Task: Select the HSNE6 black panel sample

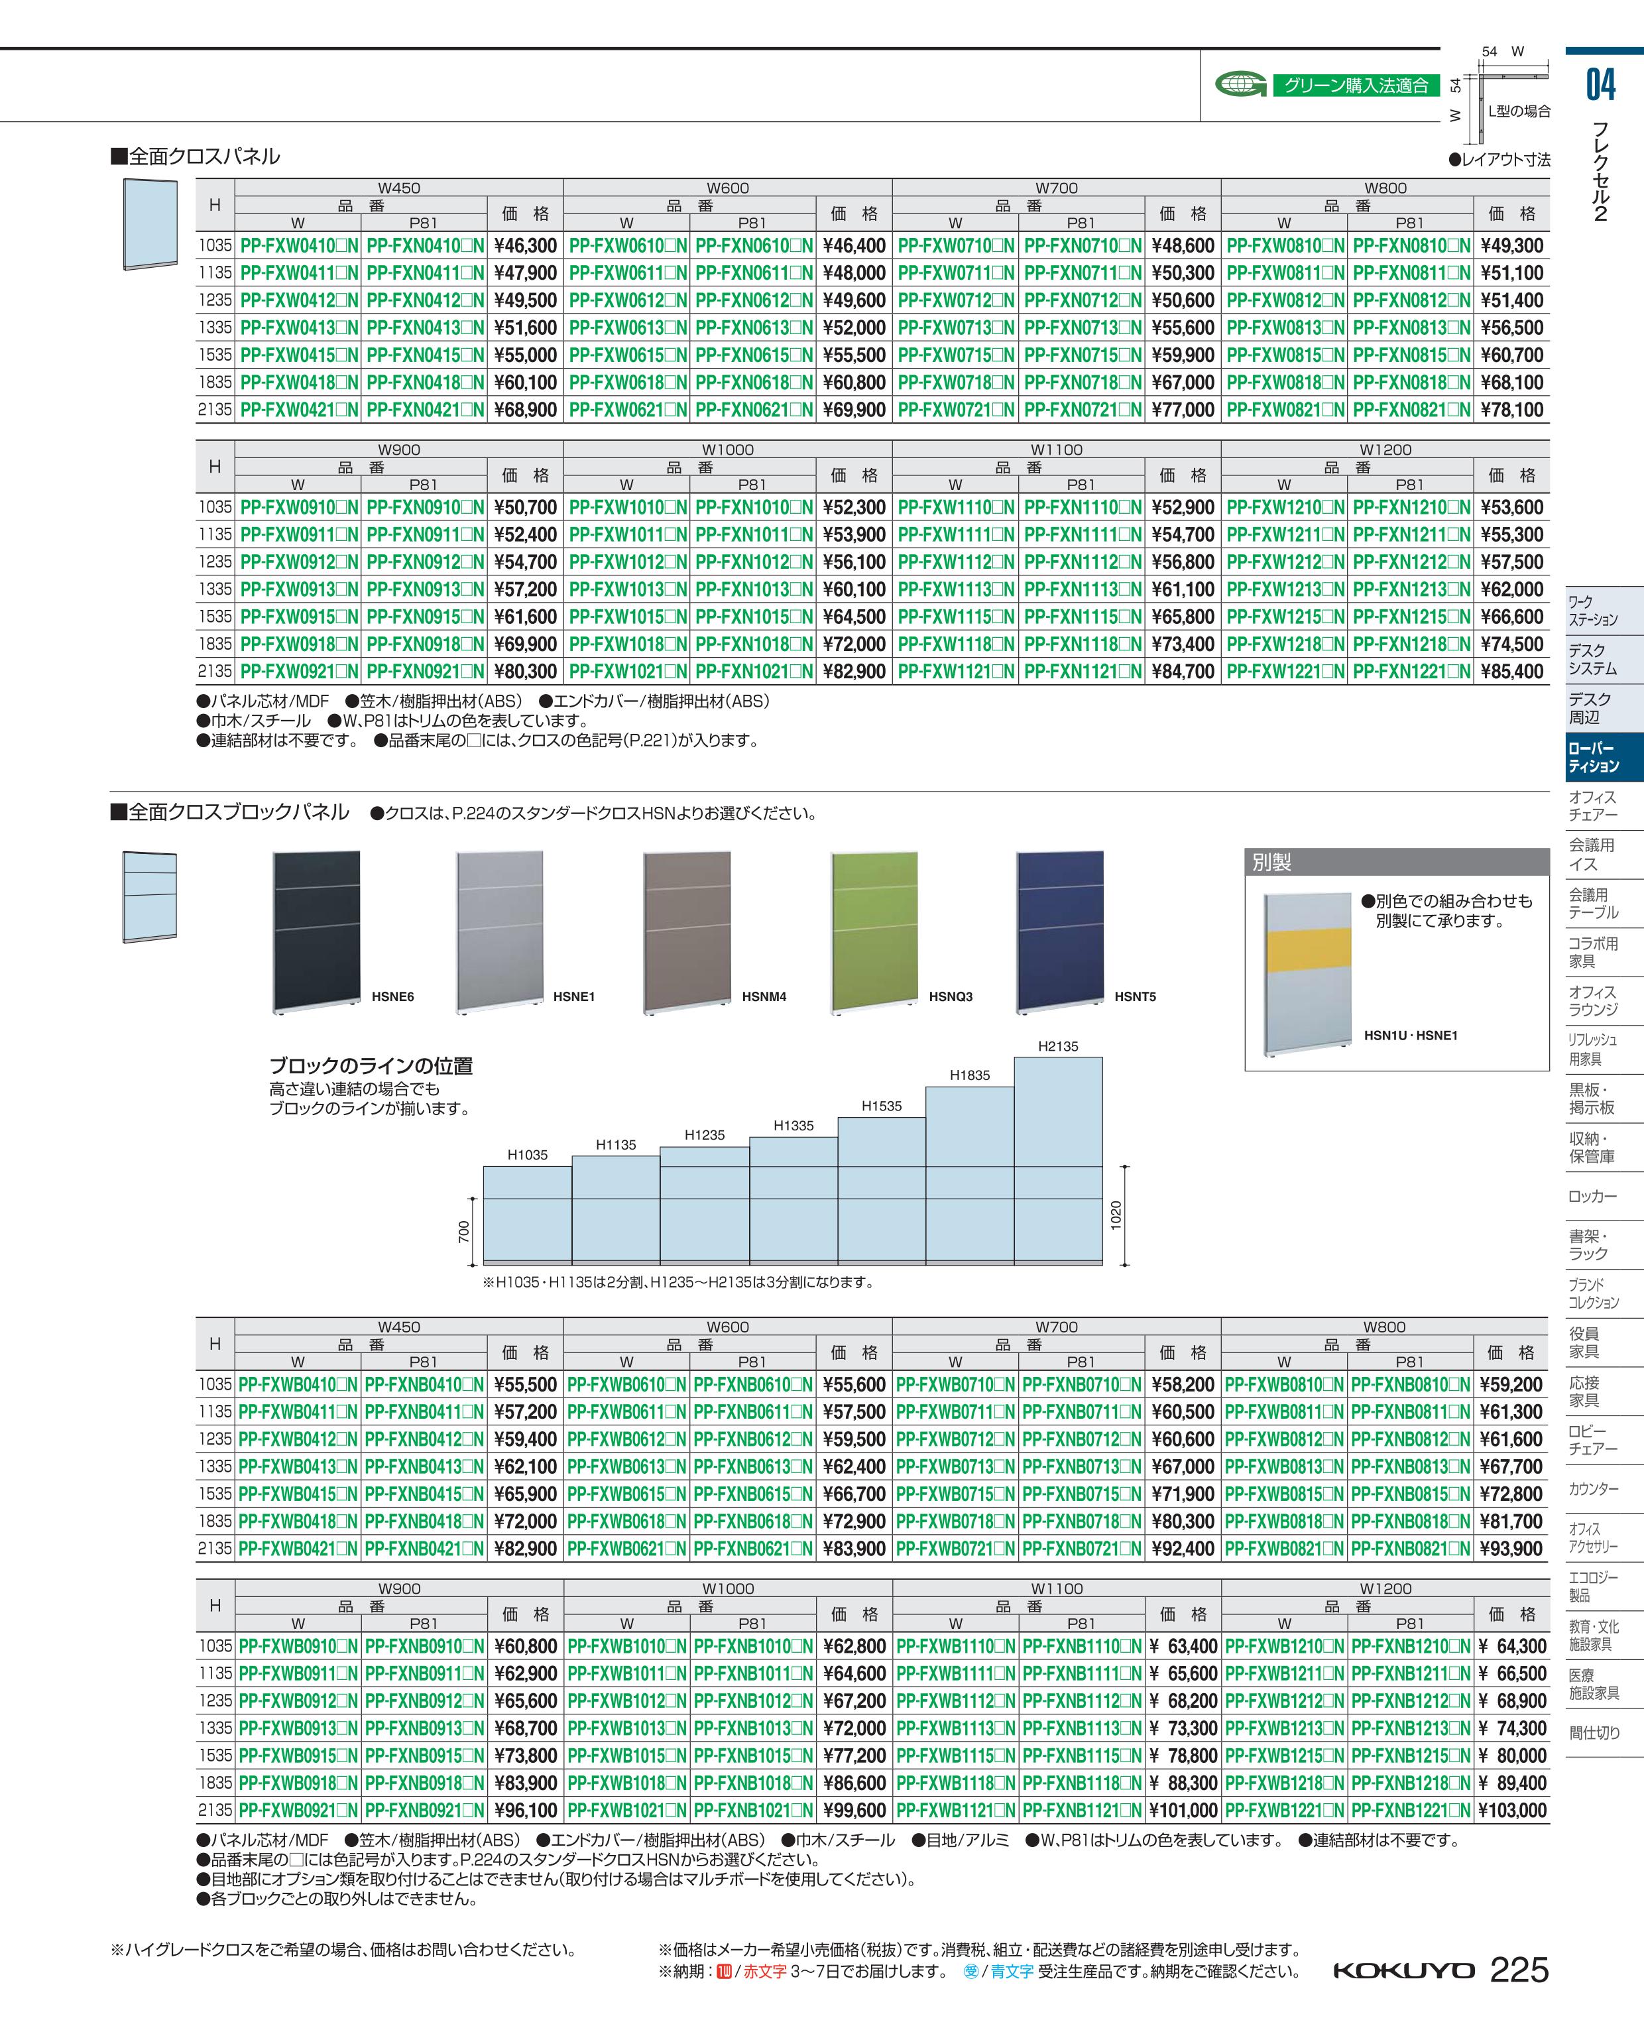Action: point(316,933)
